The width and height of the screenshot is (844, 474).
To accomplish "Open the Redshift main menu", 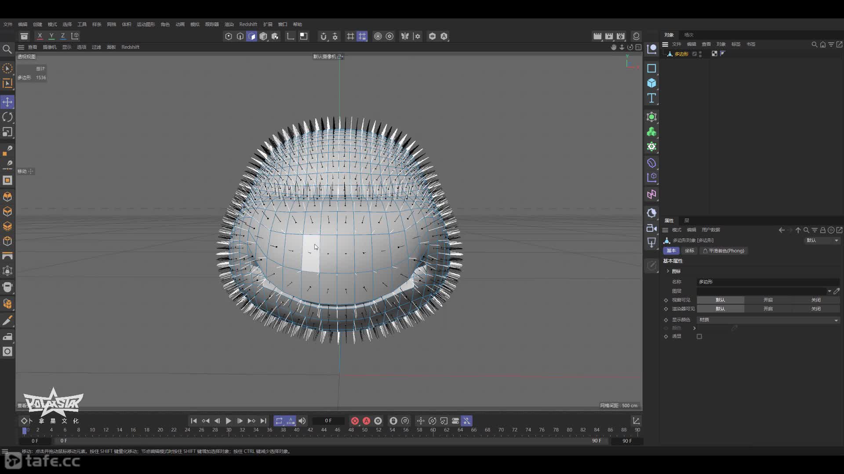I will 248,25.
